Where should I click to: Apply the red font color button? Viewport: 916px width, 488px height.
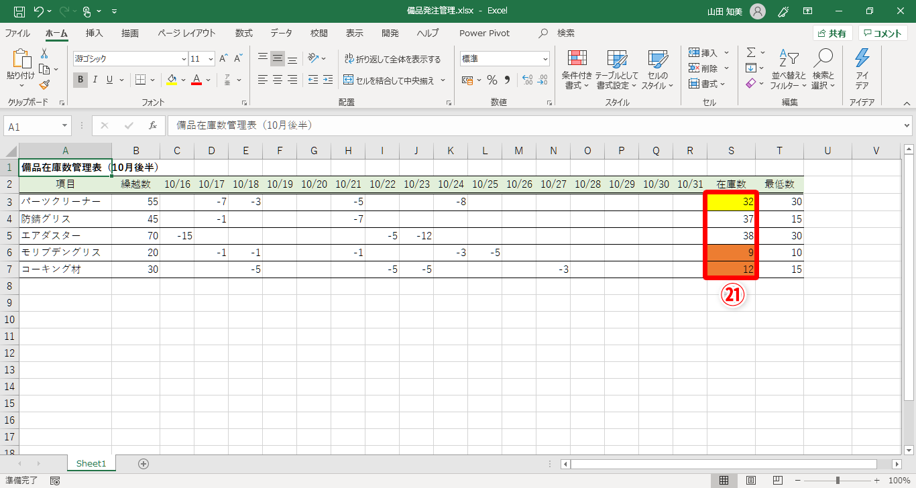tap(196, 80)
